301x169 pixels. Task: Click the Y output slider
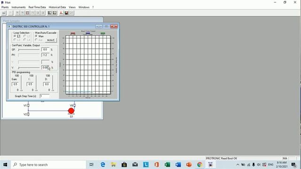click(29, 68)
